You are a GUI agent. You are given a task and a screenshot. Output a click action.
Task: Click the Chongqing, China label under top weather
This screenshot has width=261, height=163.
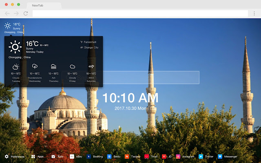[x=13, y=32]
